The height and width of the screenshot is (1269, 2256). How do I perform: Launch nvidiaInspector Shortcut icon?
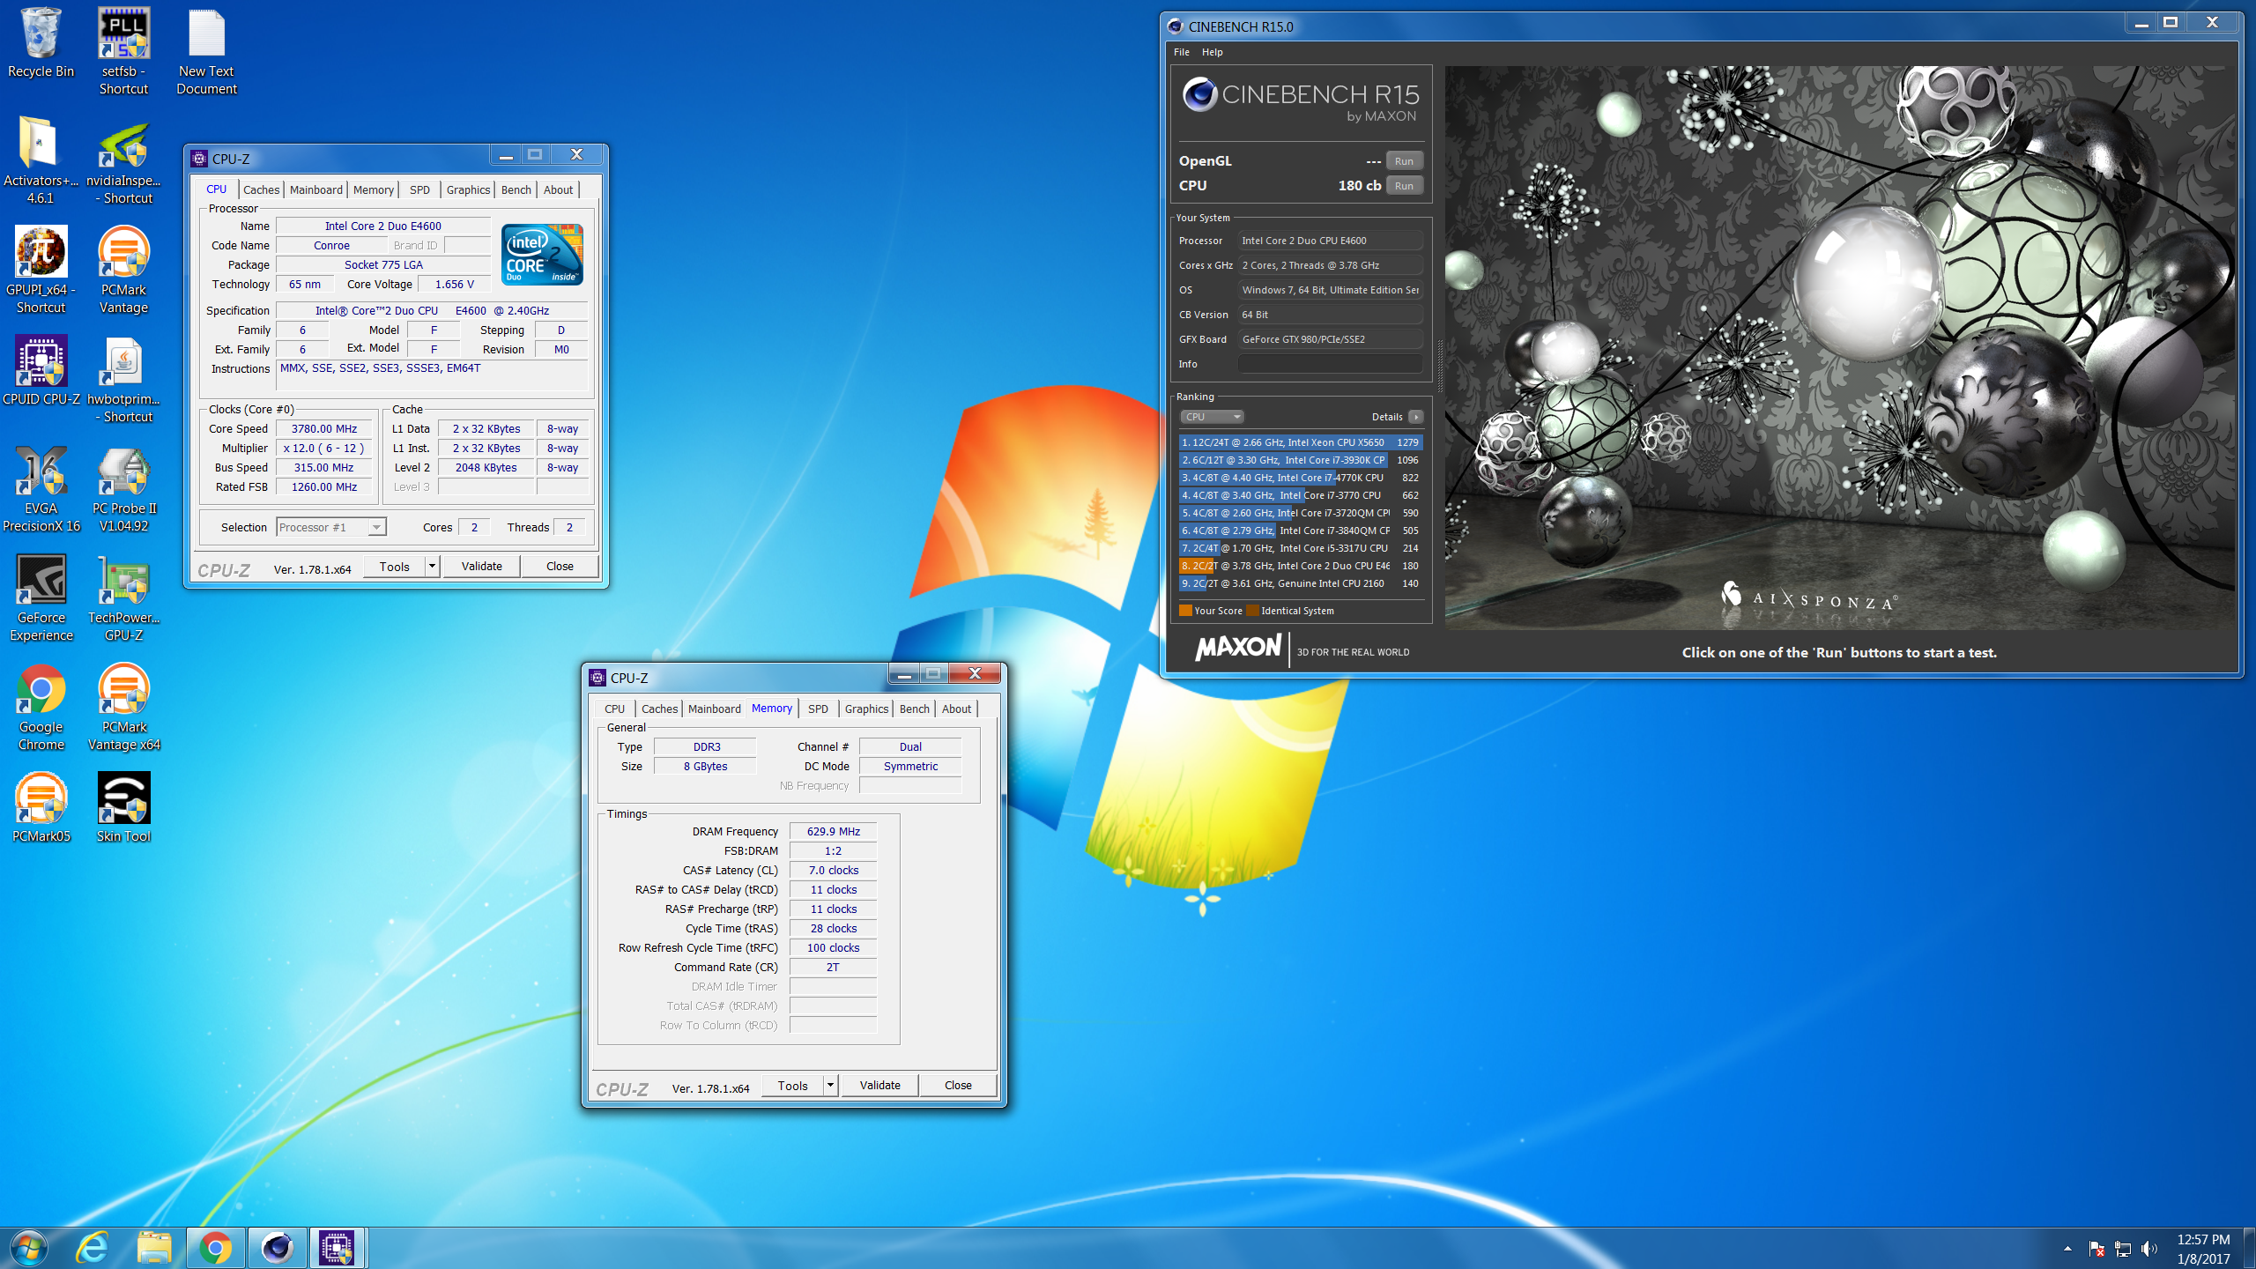point(123,160)
